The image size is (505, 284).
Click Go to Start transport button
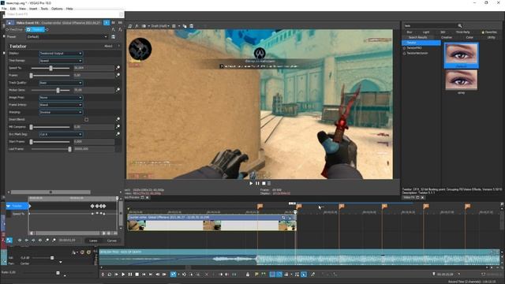click(144, 275)
